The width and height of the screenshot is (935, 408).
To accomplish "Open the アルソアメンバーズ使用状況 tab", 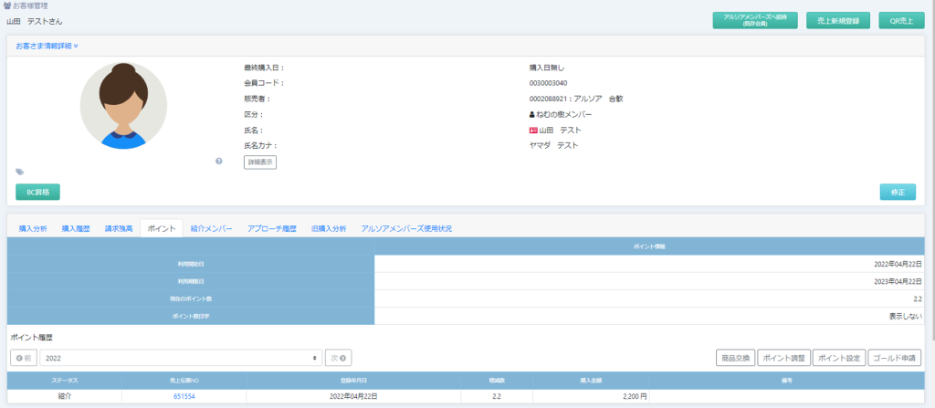I will click(406, 228).
